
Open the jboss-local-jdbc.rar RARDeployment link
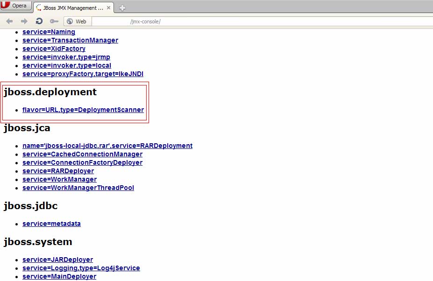coord(107,146)
